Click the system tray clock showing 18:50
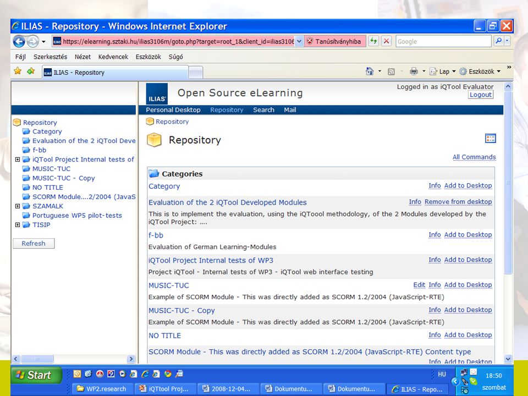Screen dimensions: 528x396 click(x=494, y=376)
